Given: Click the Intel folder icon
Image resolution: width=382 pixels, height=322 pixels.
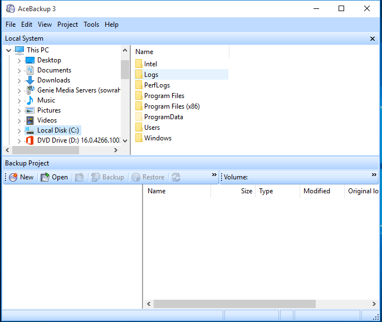Looking at the screenshot, I should [139, 64].
